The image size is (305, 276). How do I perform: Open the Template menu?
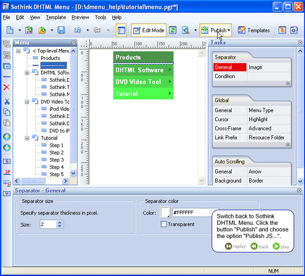[56, 18]
